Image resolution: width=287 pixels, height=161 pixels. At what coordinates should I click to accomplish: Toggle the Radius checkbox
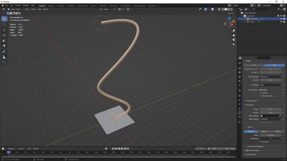coord(261,90)
